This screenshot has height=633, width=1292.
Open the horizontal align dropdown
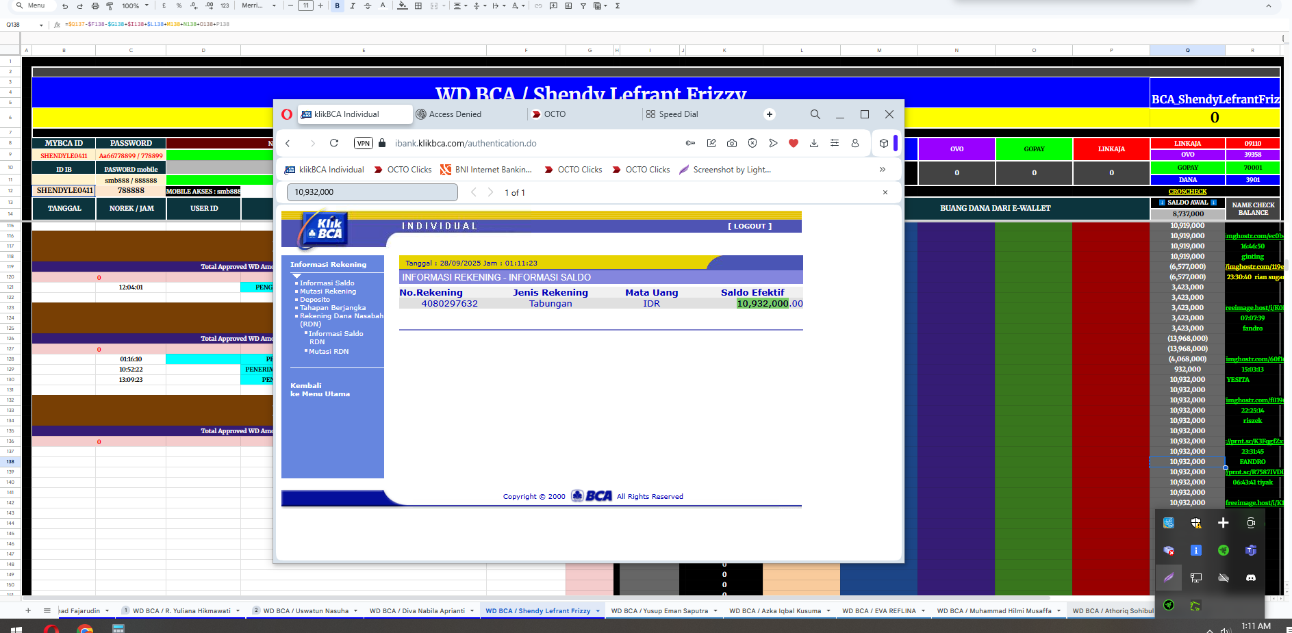point(460,5)
